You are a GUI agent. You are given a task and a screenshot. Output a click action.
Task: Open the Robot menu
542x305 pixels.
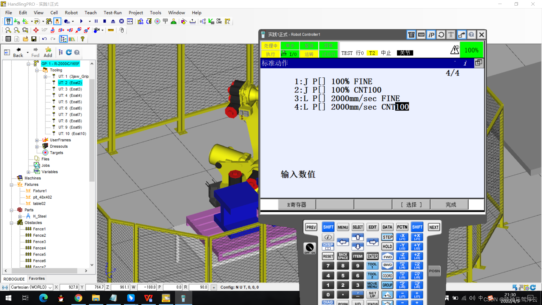click(71, 13)
